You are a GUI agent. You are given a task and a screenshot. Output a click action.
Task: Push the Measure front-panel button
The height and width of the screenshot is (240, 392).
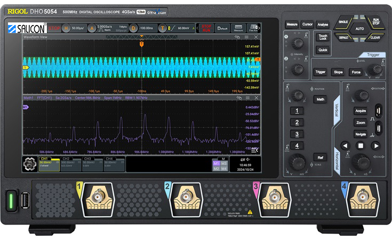[292, 25]
